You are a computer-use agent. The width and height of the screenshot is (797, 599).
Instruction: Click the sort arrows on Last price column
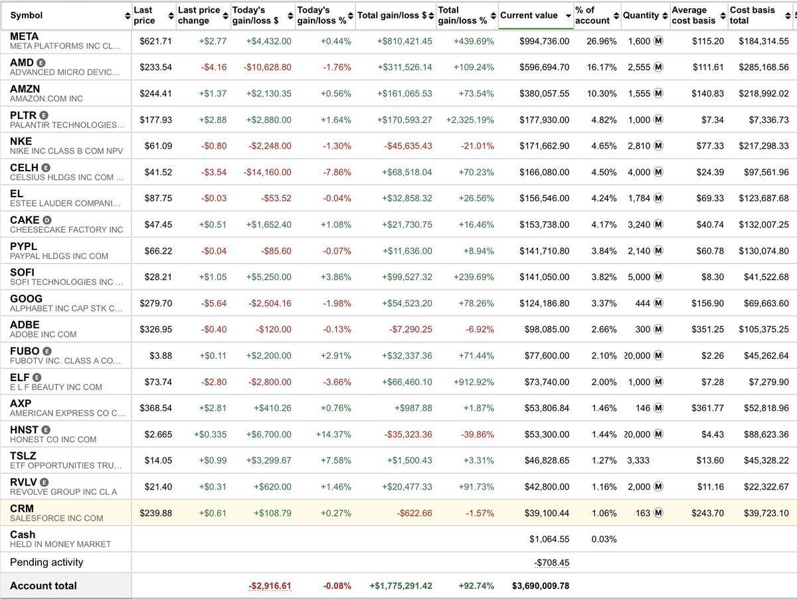170,15
